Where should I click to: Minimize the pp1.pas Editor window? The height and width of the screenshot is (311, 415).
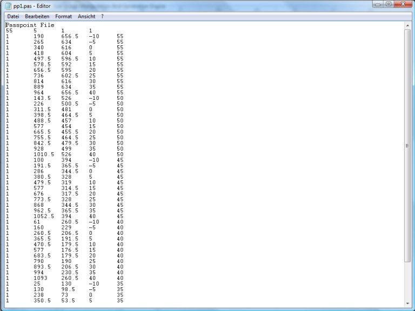coord(377,4)
